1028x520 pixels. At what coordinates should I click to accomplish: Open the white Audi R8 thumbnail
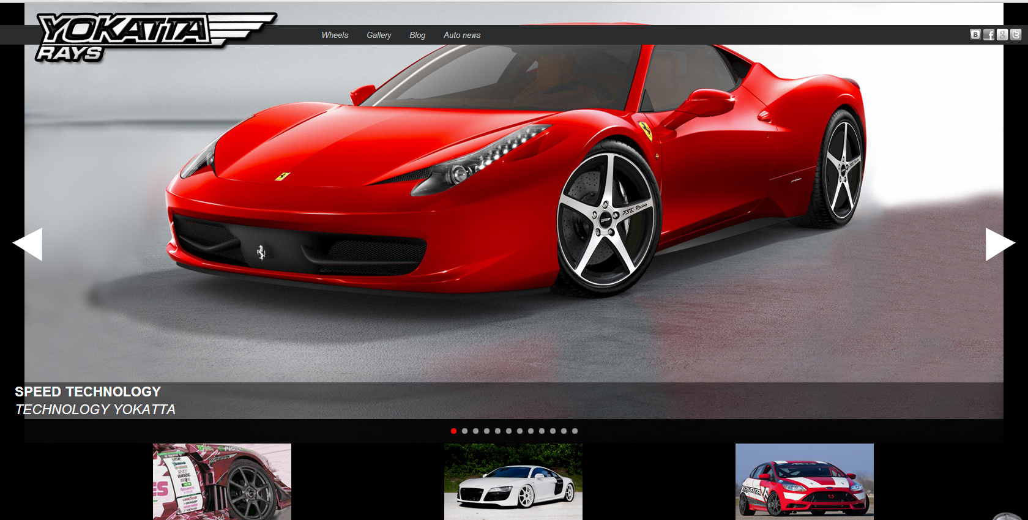coord(513,481)
